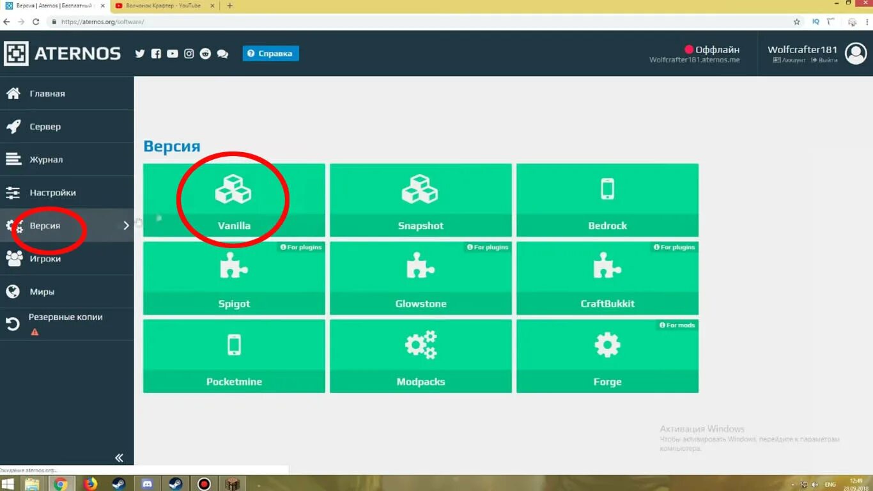
Task: Choose the Pocketmine software tile
Action: click(x=234, y=356)
